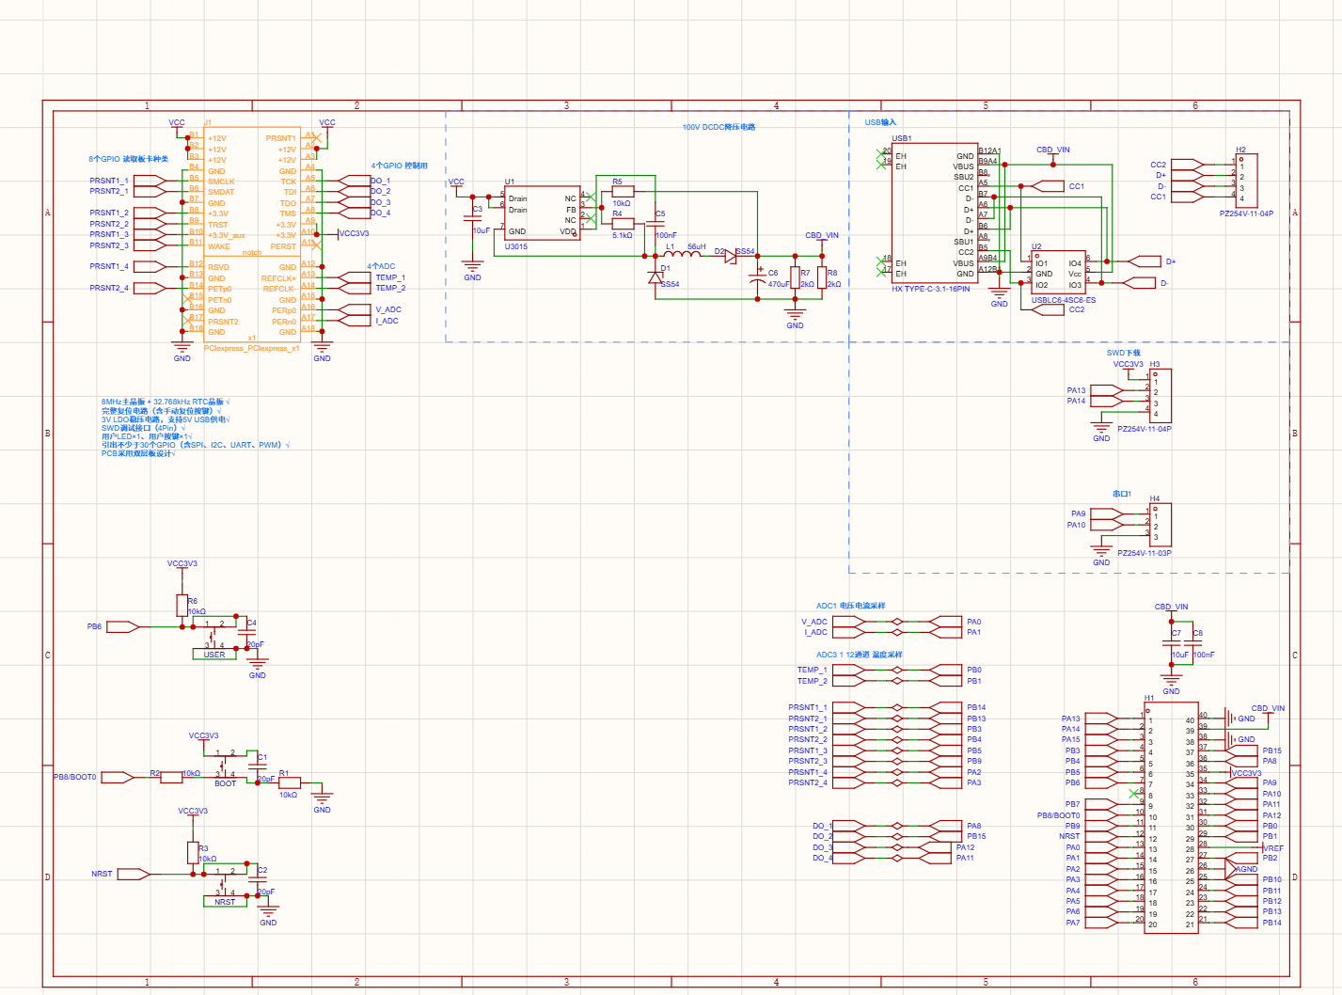Select resistor R7 in the DCDC output
1342x995 pixels.
pos(795,277)
